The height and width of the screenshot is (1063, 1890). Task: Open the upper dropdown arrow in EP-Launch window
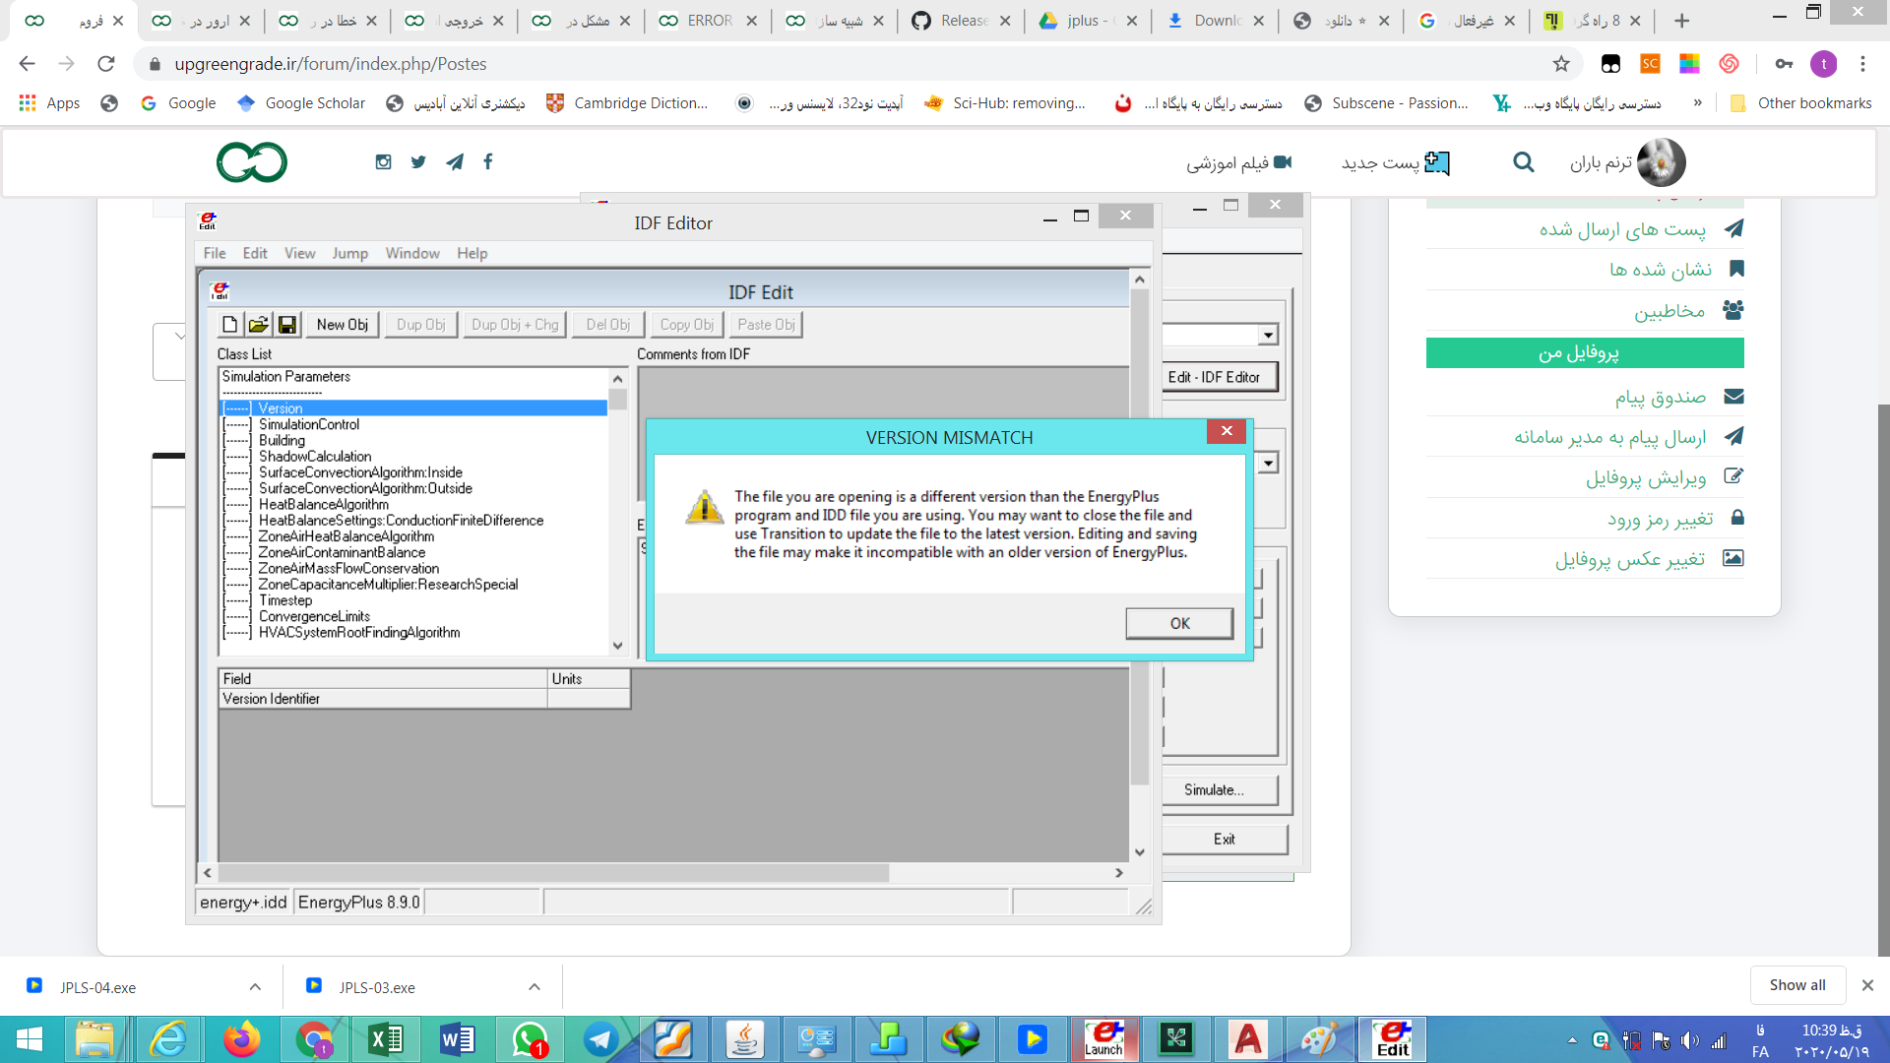[1268, 336]
